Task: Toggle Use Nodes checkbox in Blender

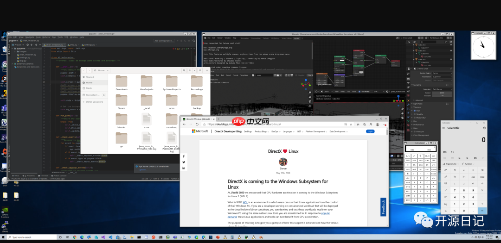Action: coord(360,92)
